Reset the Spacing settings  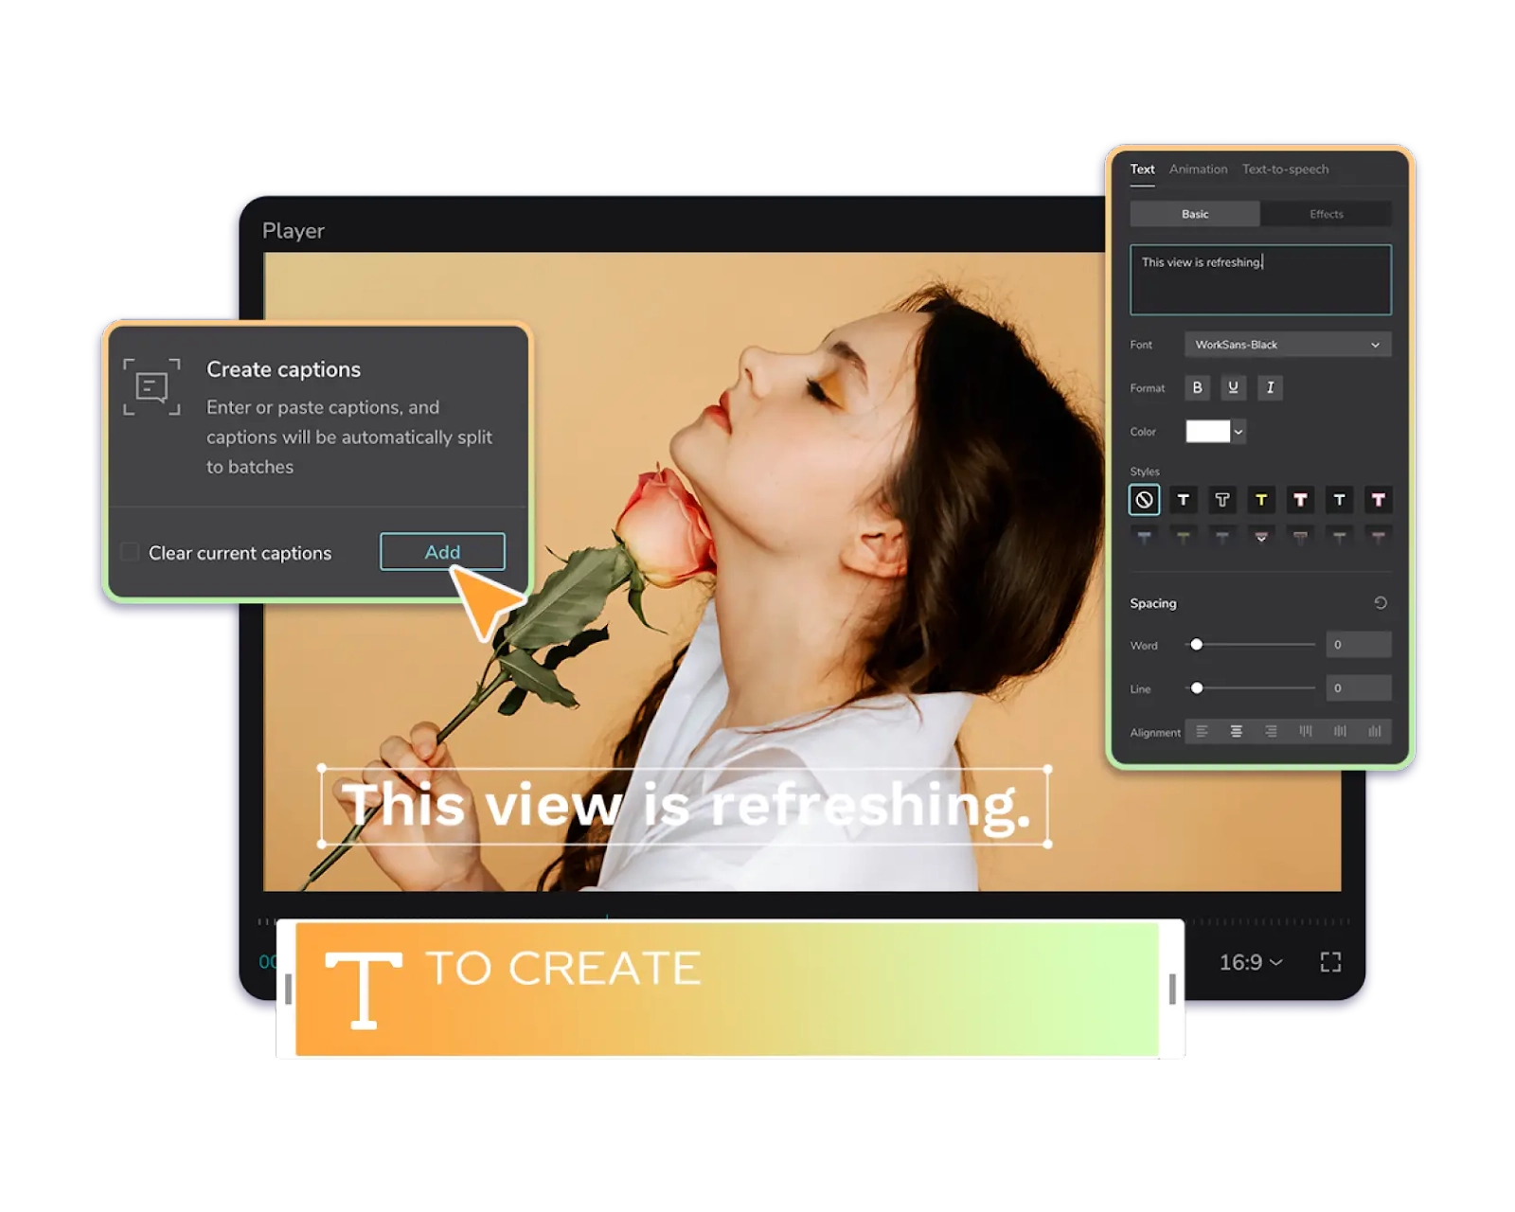click(x=1381, y=603)
